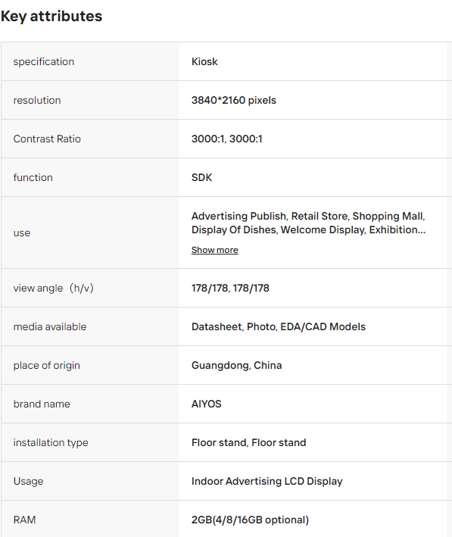Select the Floor stand installation type value

[248, 442]
